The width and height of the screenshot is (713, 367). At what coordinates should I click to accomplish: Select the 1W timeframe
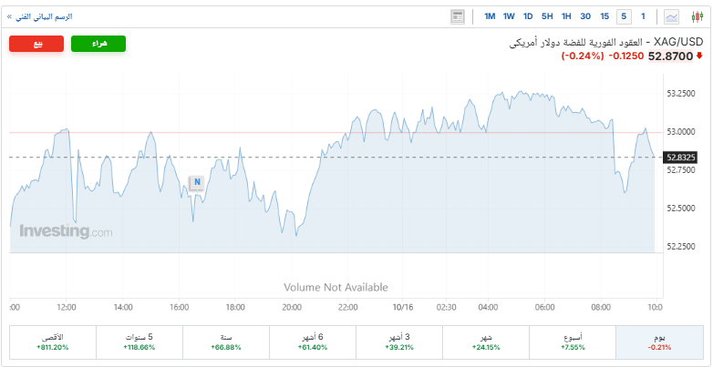tap(509, 16)
